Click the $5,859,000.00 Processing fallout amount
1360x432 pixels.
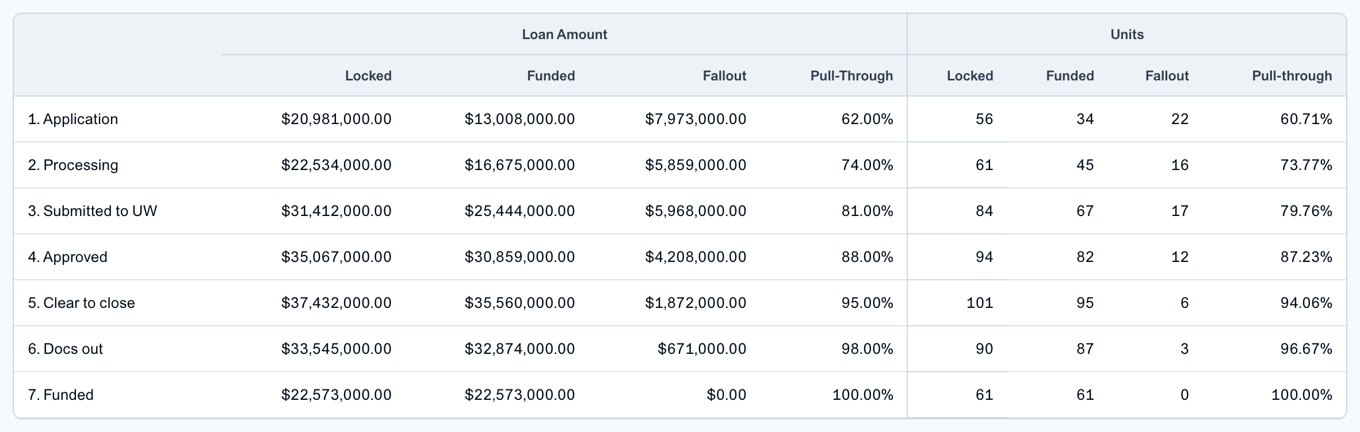pyautogui.click(x=696, y=165)
